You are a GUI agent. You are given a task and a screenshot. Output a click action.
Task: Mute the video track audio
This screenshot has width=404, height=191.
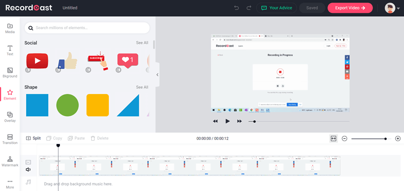pos(28,169)
